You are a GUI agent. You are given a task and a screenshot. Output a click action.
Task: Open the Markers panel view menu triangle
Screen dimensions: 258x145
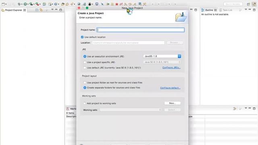[246, 108]
